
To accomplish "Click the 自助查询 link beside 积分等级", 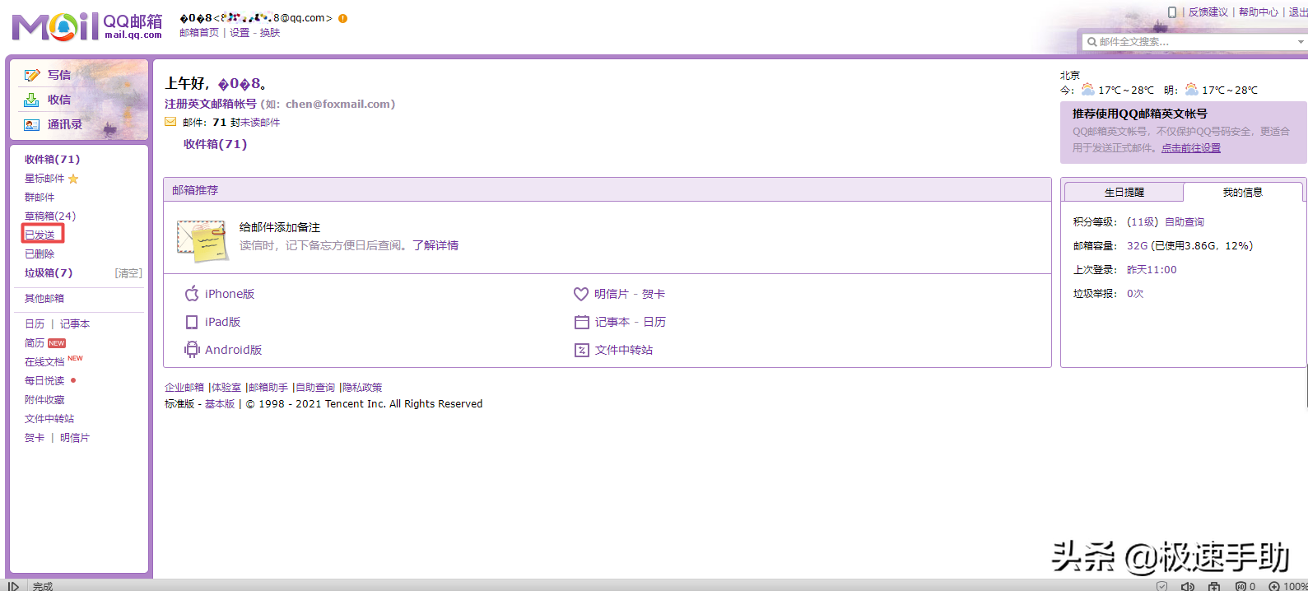I will coord(1185,221).
